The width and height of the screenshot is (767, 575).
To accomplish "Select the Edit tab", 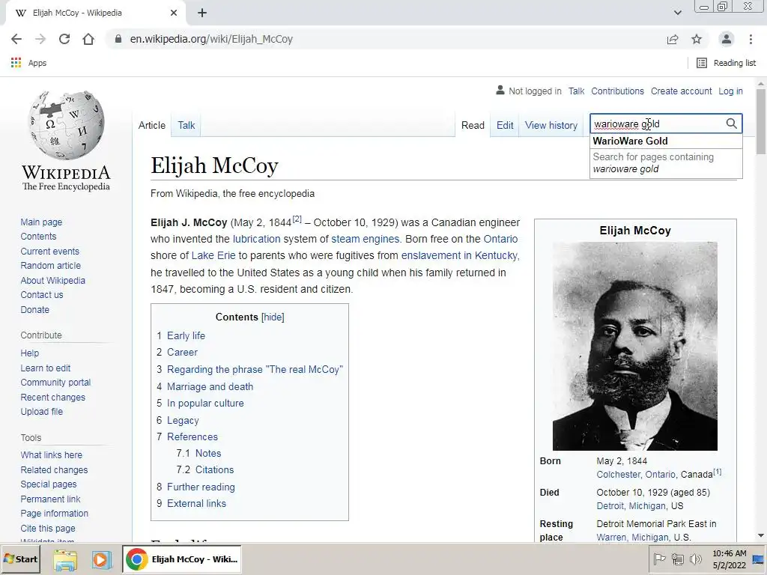I will [x=505, y=125].
